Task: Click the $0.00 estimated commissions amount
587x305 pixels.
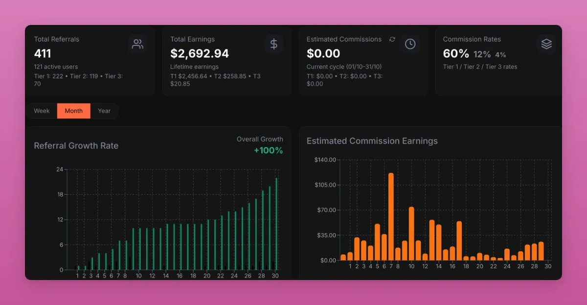Action: [323, 53]
